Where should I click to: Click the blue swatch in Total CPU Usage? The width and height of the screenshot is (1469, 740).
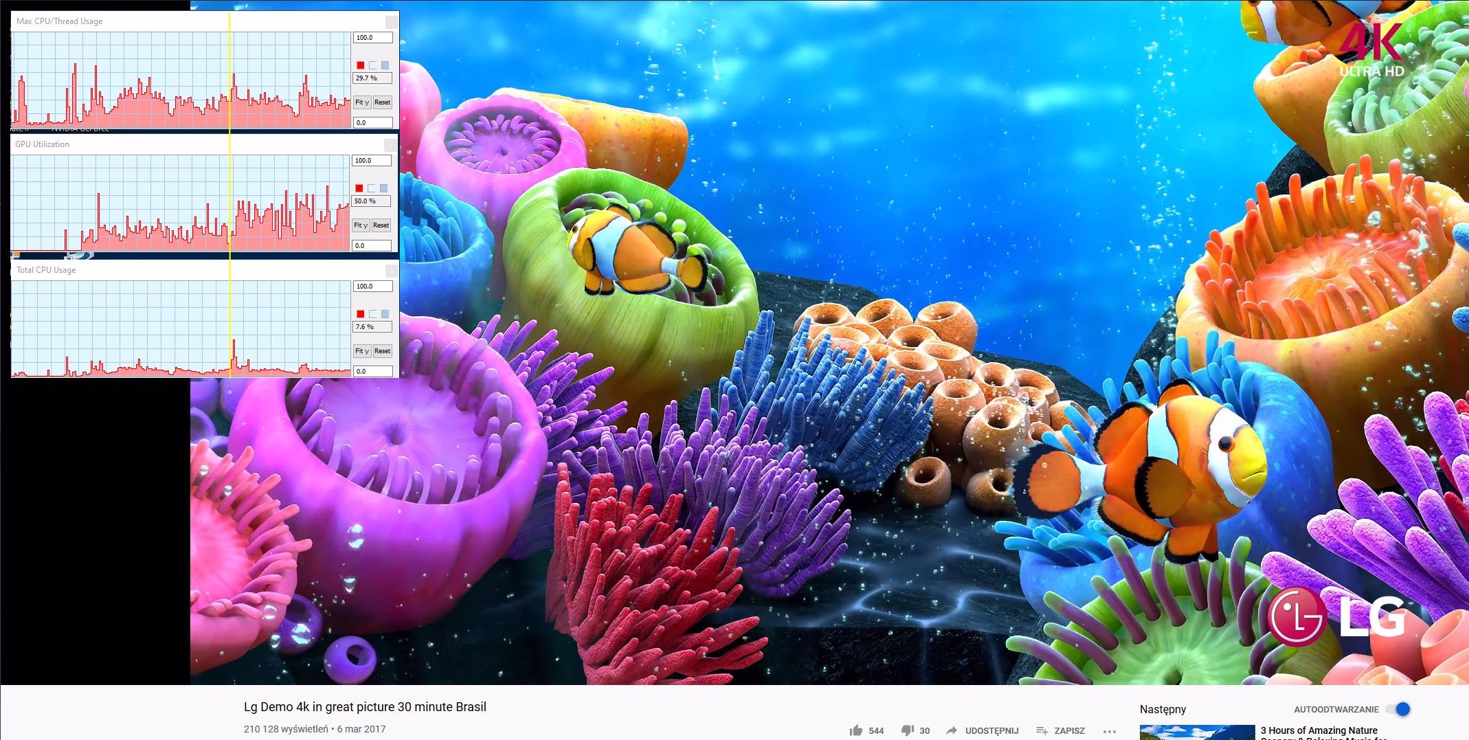(x=385, y=314)
